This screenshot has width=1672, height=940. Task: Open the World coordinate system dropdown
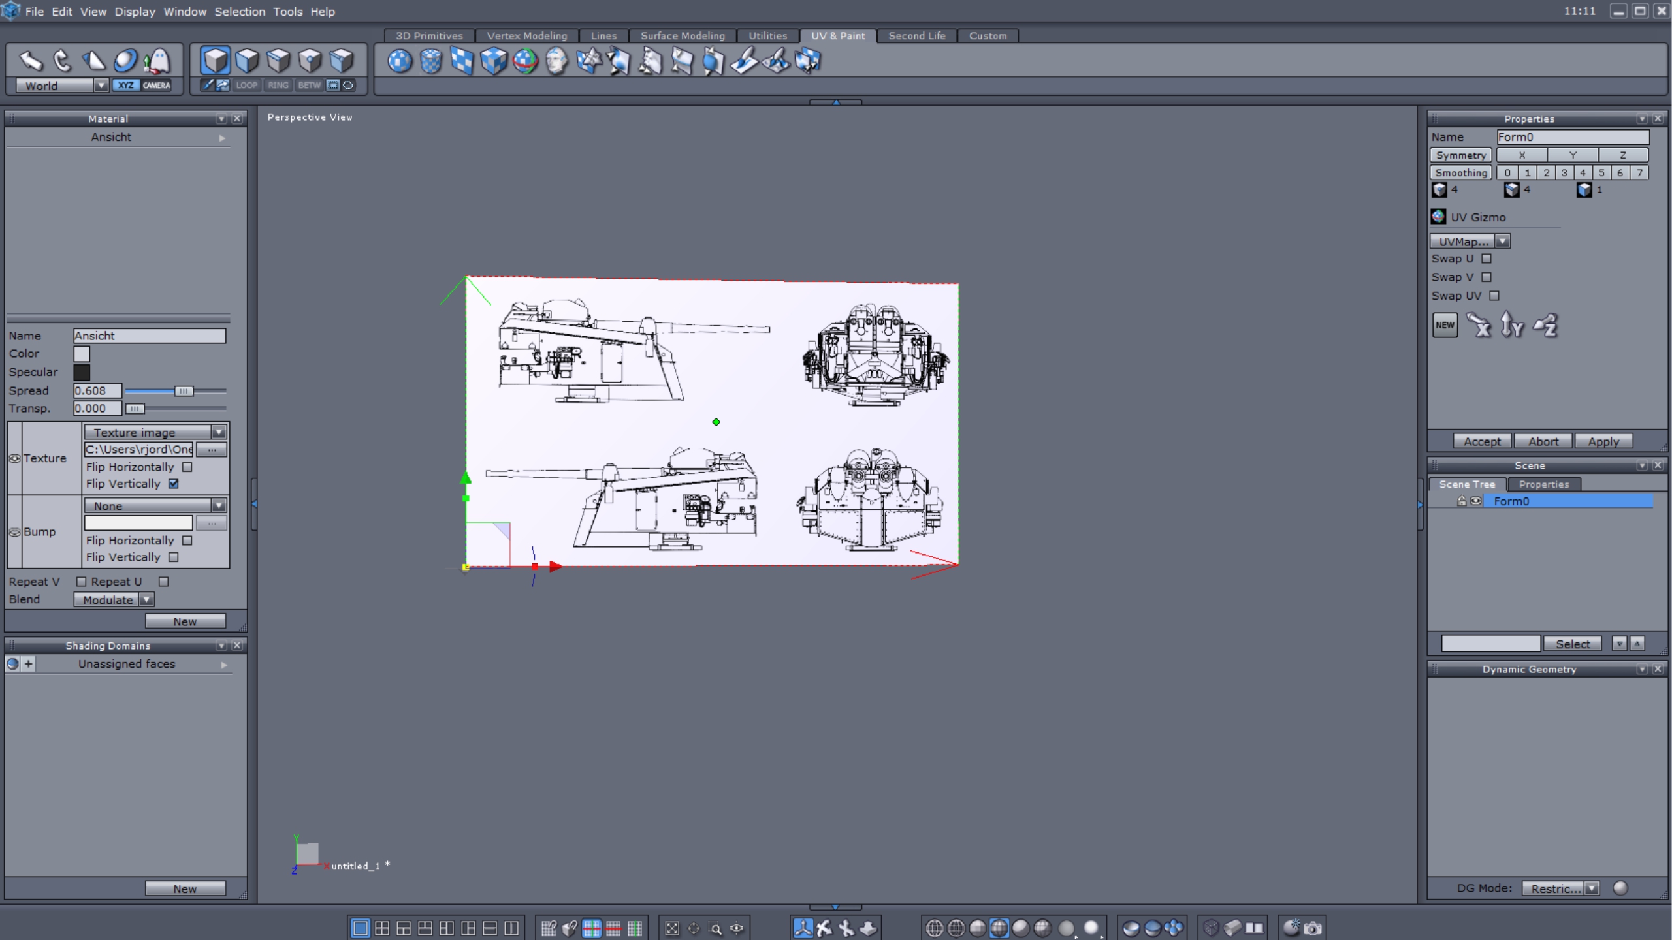coord(101,86)
